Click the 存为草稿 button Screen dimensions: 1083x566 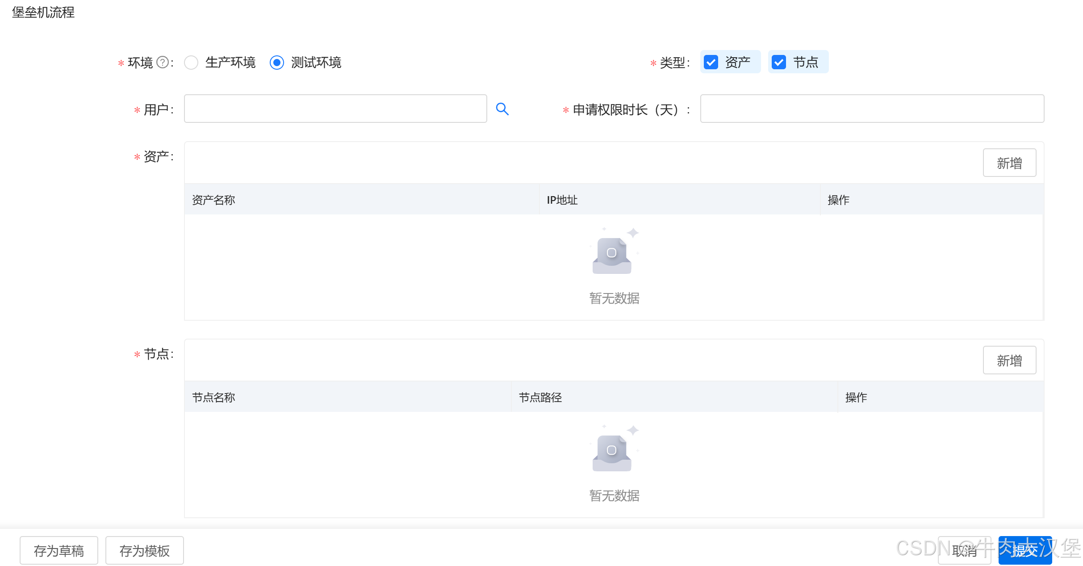[x=59, y=550]
